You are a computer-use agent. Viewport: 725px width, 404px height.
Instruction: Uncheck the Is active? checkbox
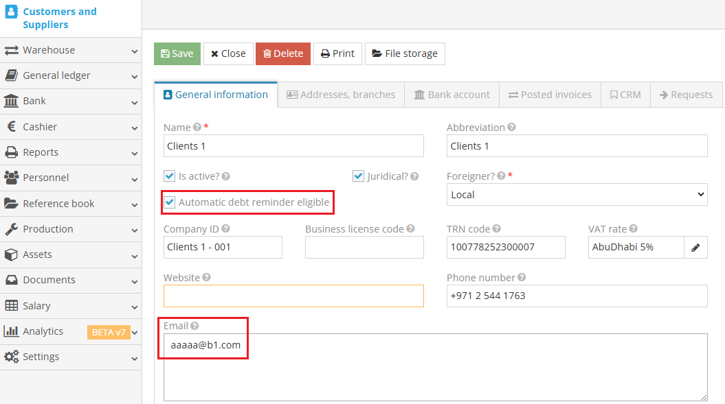[x=169, y=176]
